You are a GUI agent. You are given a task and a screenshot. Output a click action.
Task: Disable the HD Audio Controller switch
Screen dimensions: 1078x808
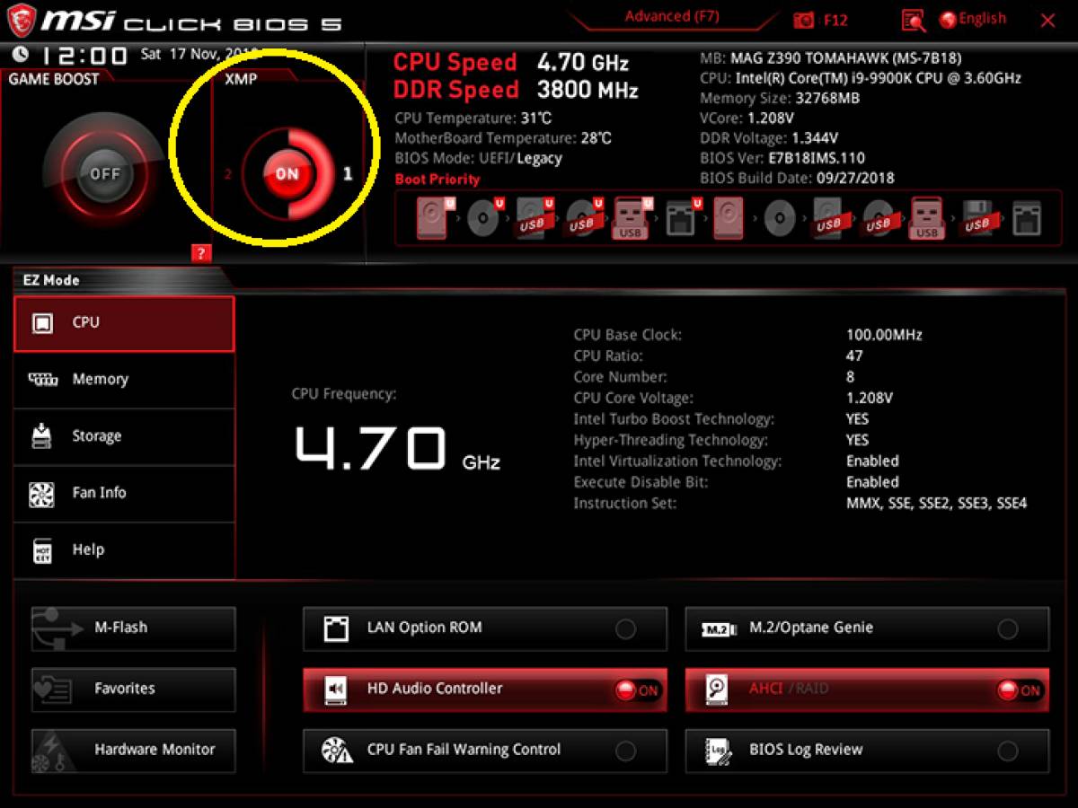coord(637,689)
